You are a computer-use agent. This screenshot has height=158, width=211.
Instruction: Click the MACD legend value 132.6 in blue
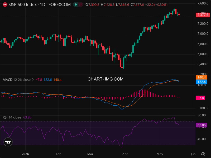[x=48, y=80]
